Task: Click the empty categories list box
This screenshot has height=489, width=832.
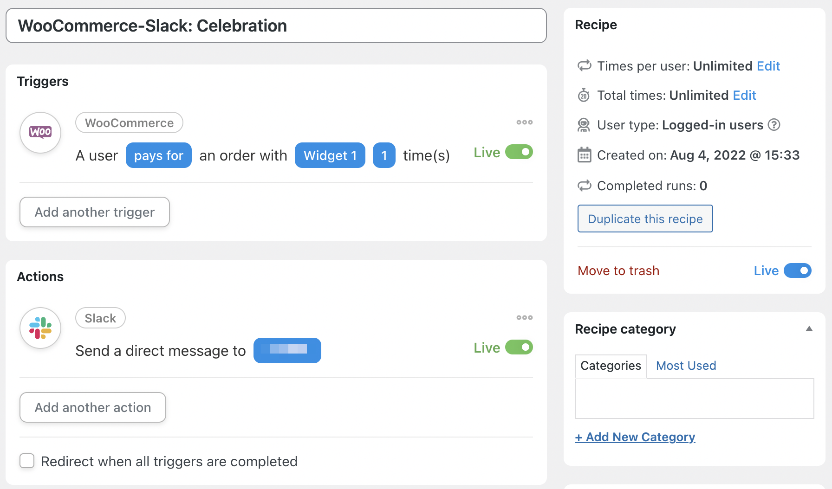Action: (x=695, y=399)
